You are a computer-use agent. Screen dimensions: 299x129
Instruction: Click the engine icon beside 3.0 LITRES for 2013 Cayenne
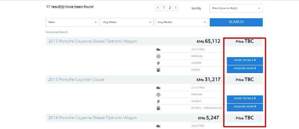158,50
